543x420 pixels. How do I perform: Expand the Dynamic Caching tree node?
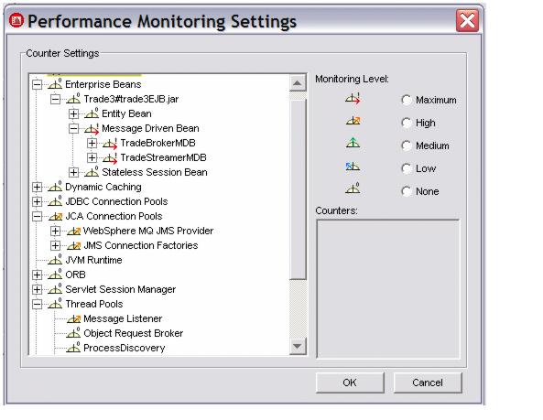tap(37, 188)
